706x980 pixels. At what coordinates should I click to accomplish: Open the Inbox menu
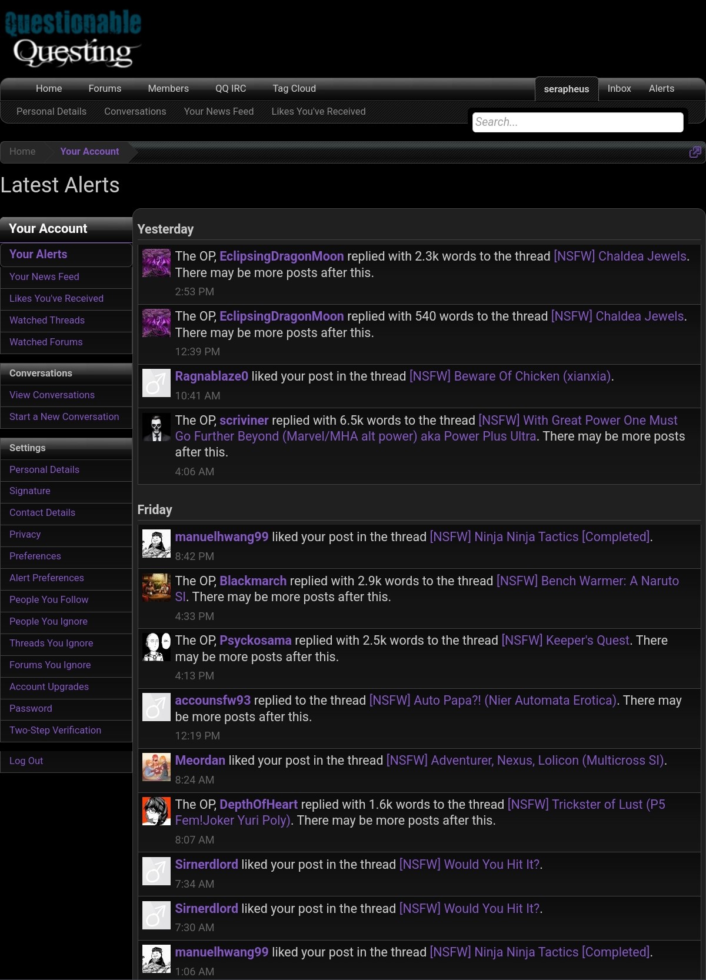(619, 89)
